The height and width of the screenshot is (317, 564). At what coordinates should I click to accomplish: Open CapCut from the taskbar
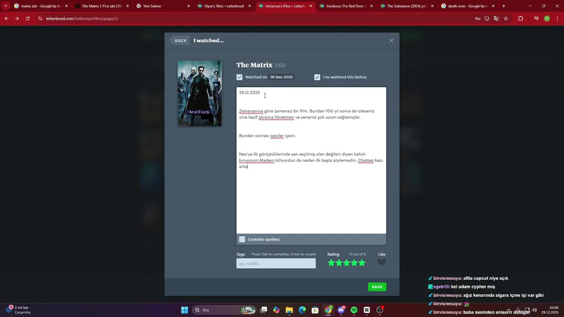[367, 310]
